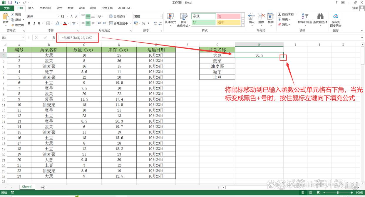
Task: Switch to ACROBAT tab
Action: pyautogui.click(x=125, y=8)
